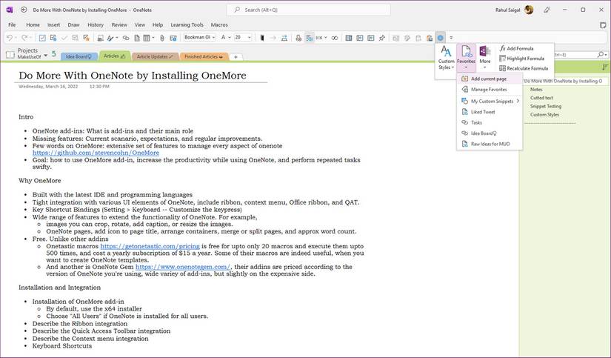Image resolution: width=611 pixels, height=358 pixels.
Task: Select the Cutted text page
Action: pos(541,98)
